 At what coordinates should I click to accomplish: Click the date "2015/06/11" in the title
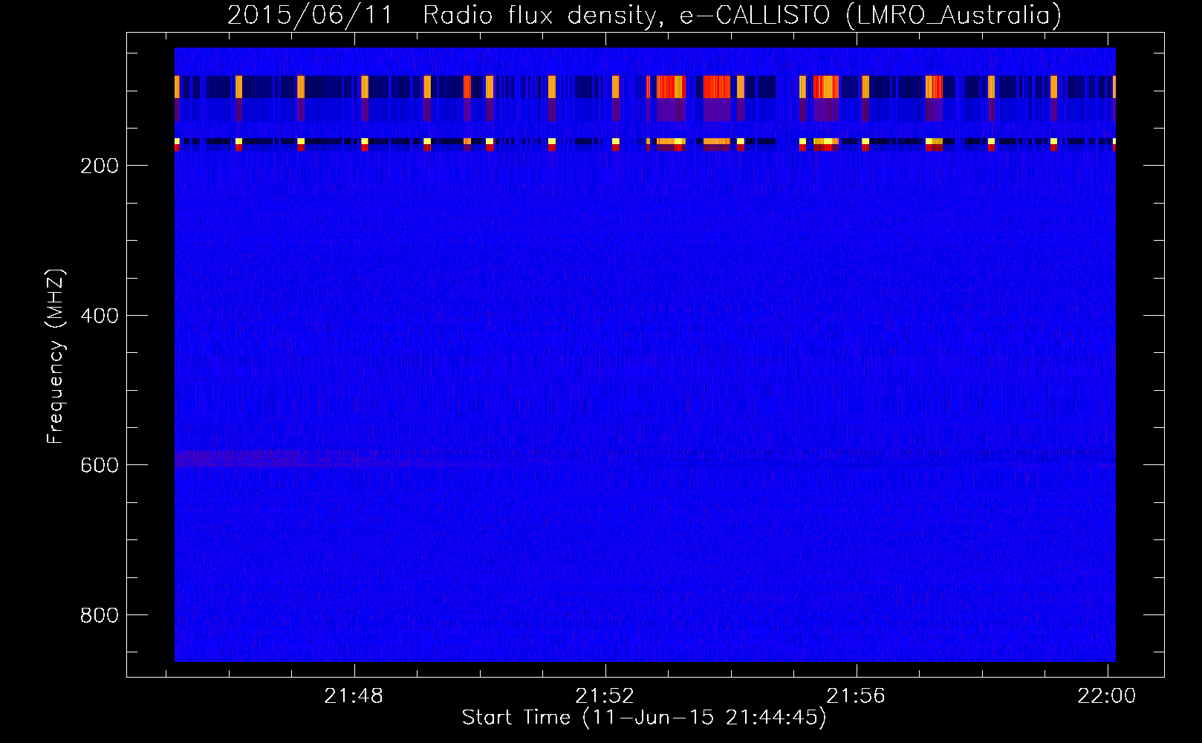tap(309, 15)
